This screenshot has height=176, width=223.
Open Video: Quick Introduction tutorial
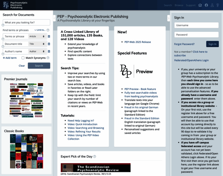pyautogui.click(x=82, y=124)
